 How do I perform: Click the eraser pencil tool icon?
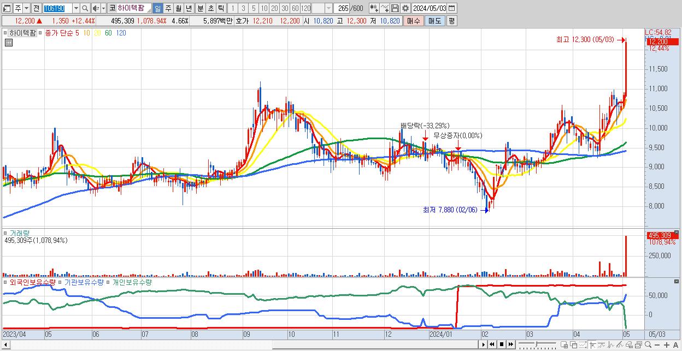pos(620,345)
